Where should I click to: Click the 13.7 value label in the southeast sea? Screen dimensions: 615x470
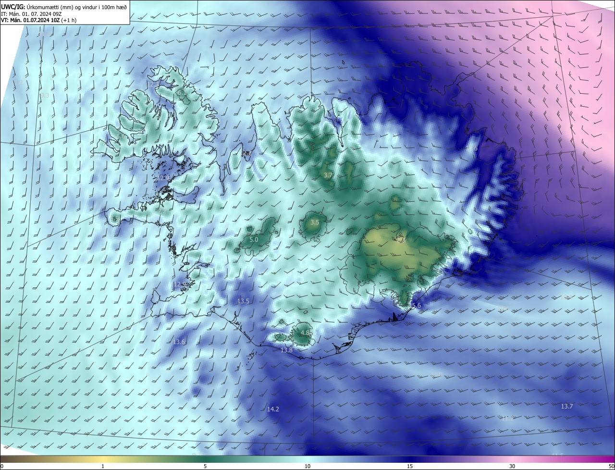pyautogui.click(x=567, y=407)
